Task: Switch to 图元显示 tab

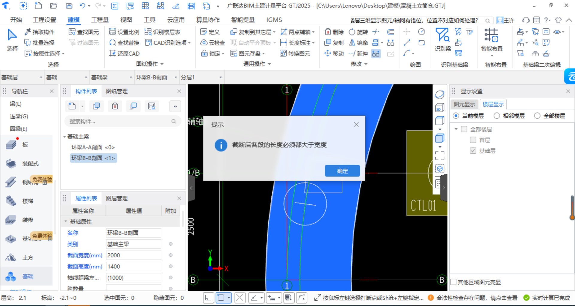Action: pos(464,104)
